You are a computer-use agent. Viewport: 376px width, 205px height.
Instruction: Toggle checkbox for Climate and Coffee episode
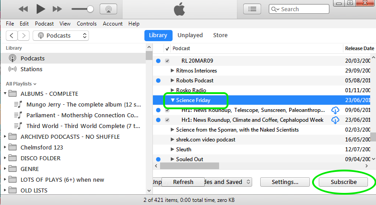[x=167, y=120]
